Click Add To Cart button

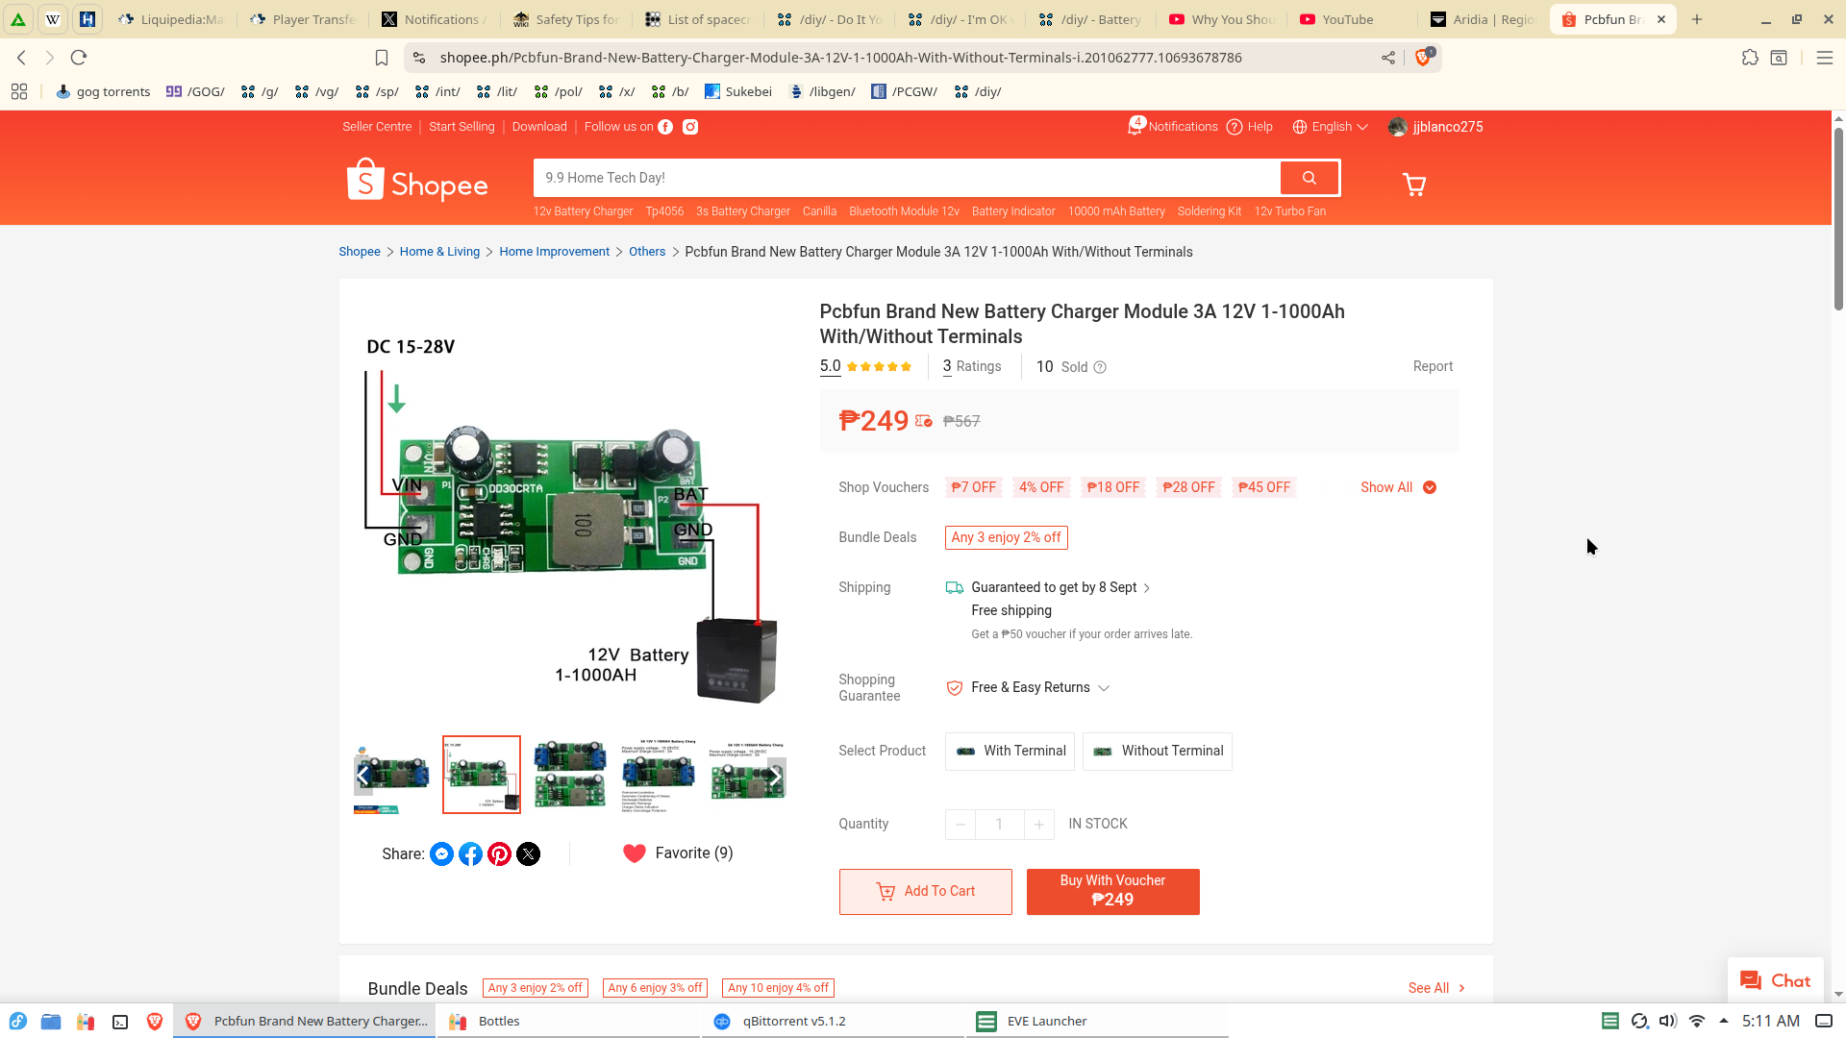coord(925,892)
